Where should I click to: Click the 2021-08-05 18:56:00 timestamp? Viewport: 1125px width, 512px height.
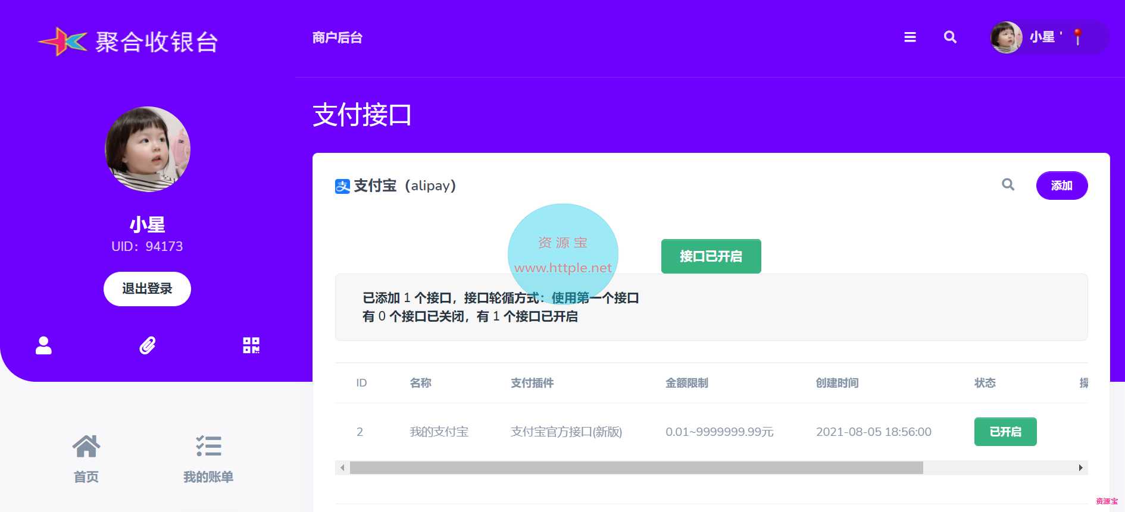click(x=874, y=432)
